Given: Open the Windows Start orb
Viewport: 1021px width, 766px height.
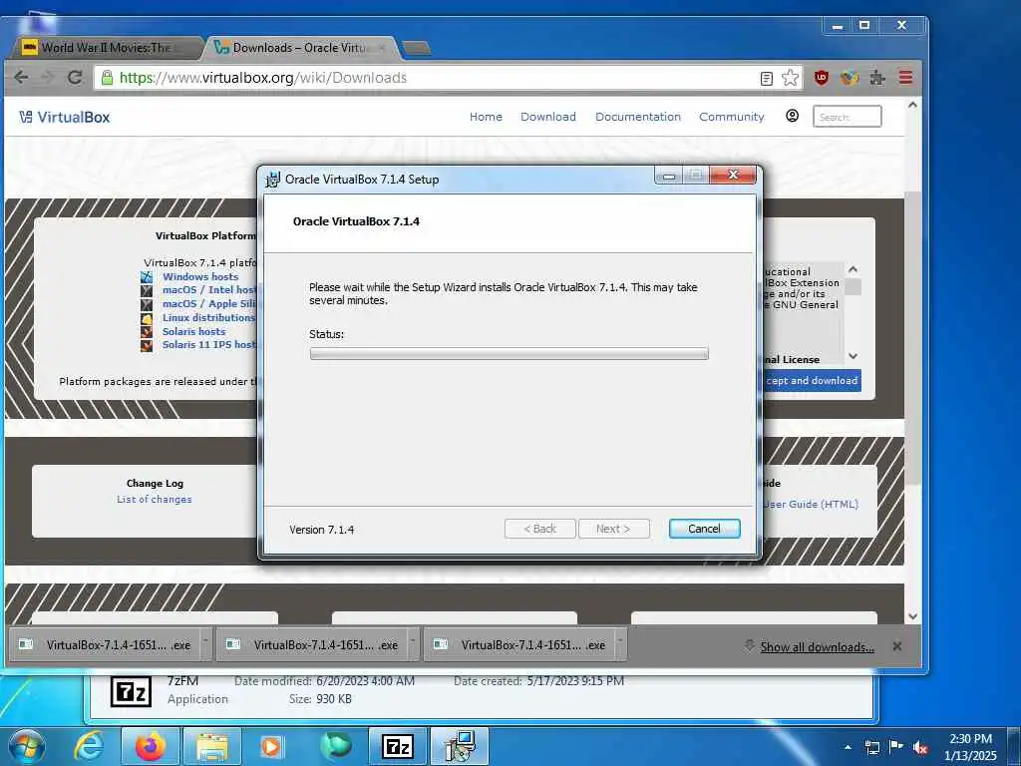Looking at the screenshot, I should [27, 746].
